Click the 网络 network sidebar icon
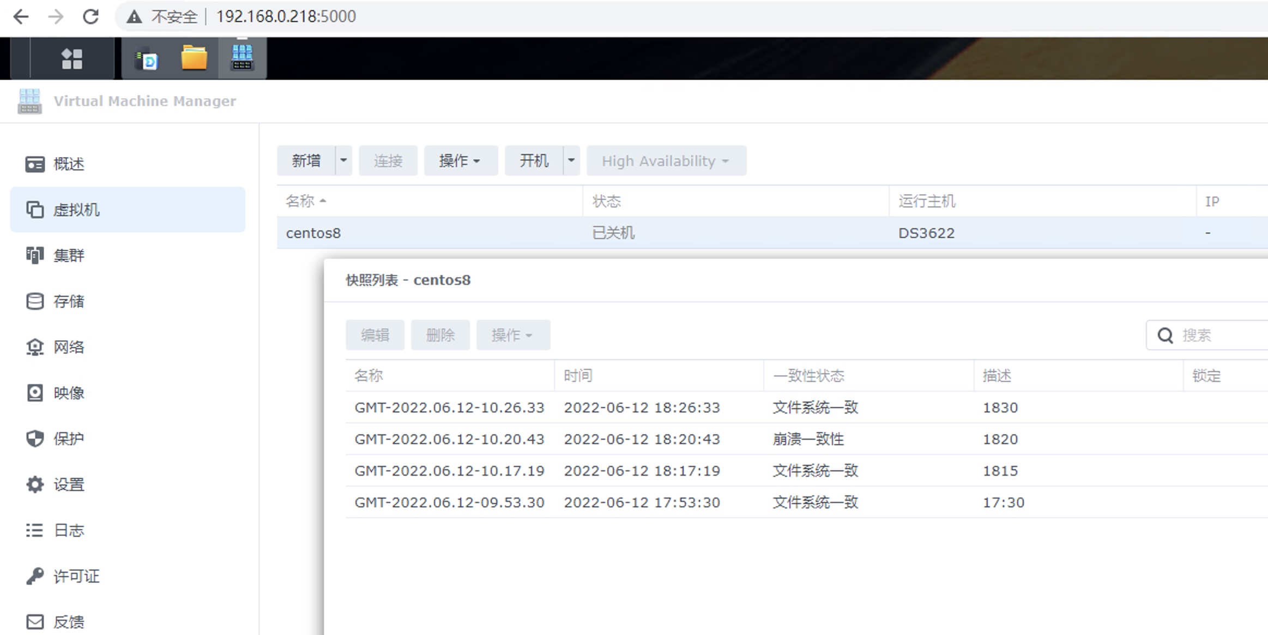 [x=35, y=347]
